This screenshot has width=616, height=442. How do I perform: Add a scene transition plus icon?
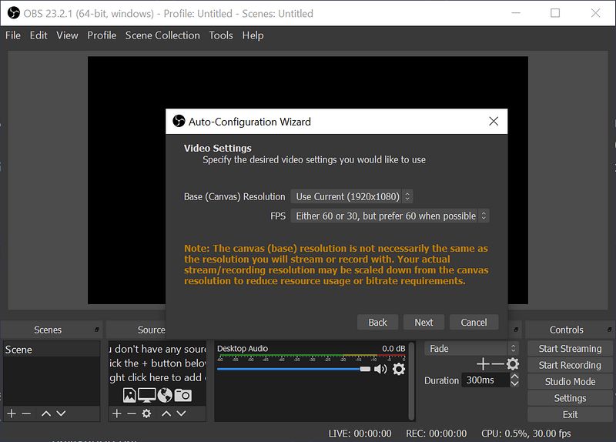click(x=483, y=363)
